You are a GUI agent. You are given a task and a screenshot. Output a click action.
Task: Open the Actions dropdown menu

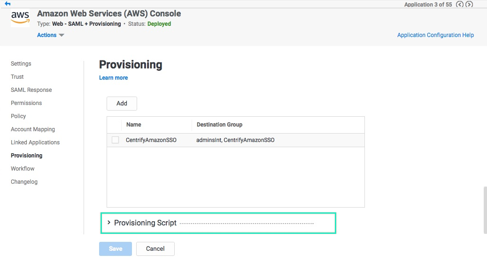point(50,35)
